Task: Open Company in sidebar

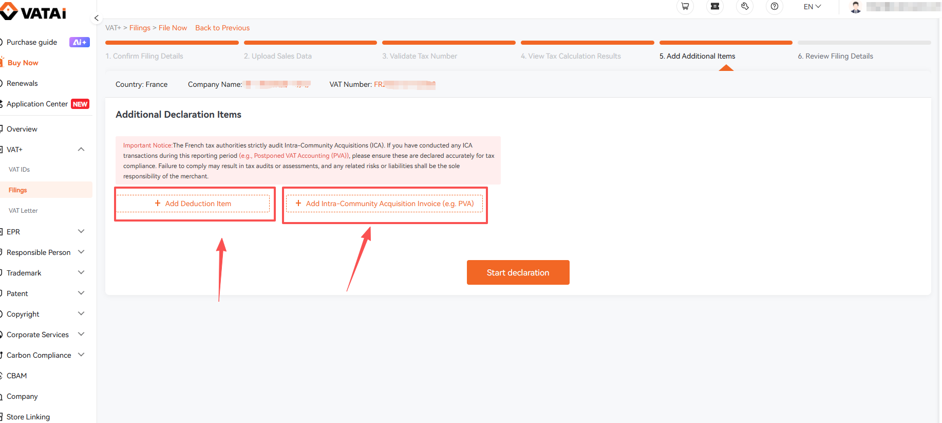Action: (x=22, y=396)
